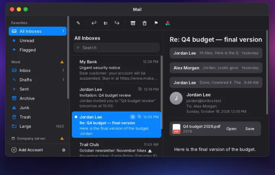
Task: Click Add Account button
Action: (x=27, y=150)
